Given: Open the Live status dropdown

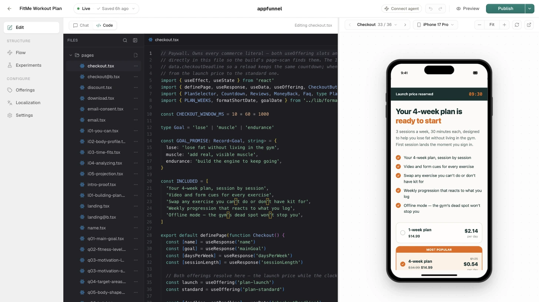Looking at the screenshot, I should 106,9.
